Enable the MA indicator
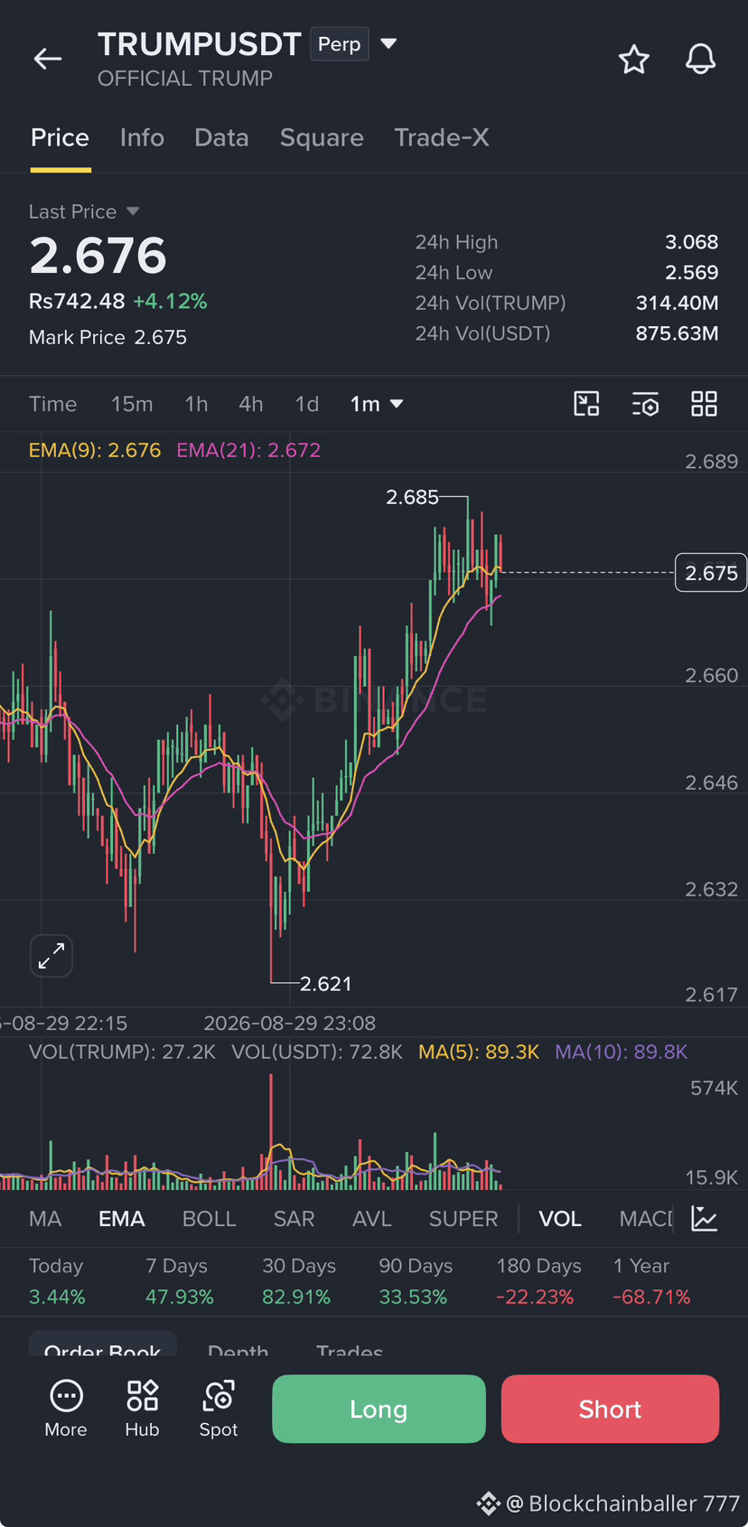The image size is (748, 1527). coord(45,1219)
